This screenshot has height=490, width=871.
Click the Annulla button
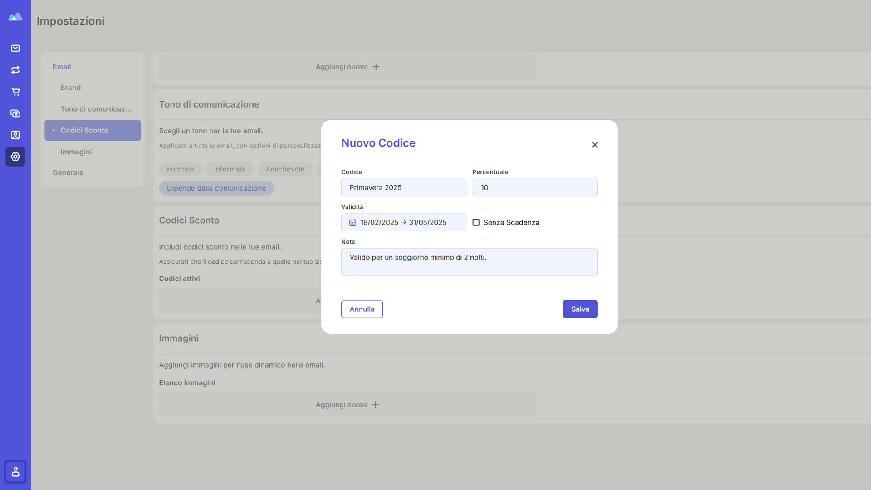pos(362,309)
